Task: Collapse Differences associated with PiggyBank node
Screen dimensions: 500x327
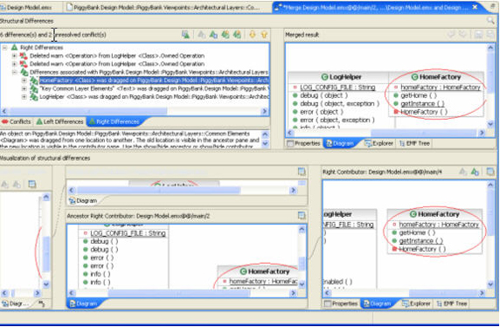Action: tap(14, 73)
